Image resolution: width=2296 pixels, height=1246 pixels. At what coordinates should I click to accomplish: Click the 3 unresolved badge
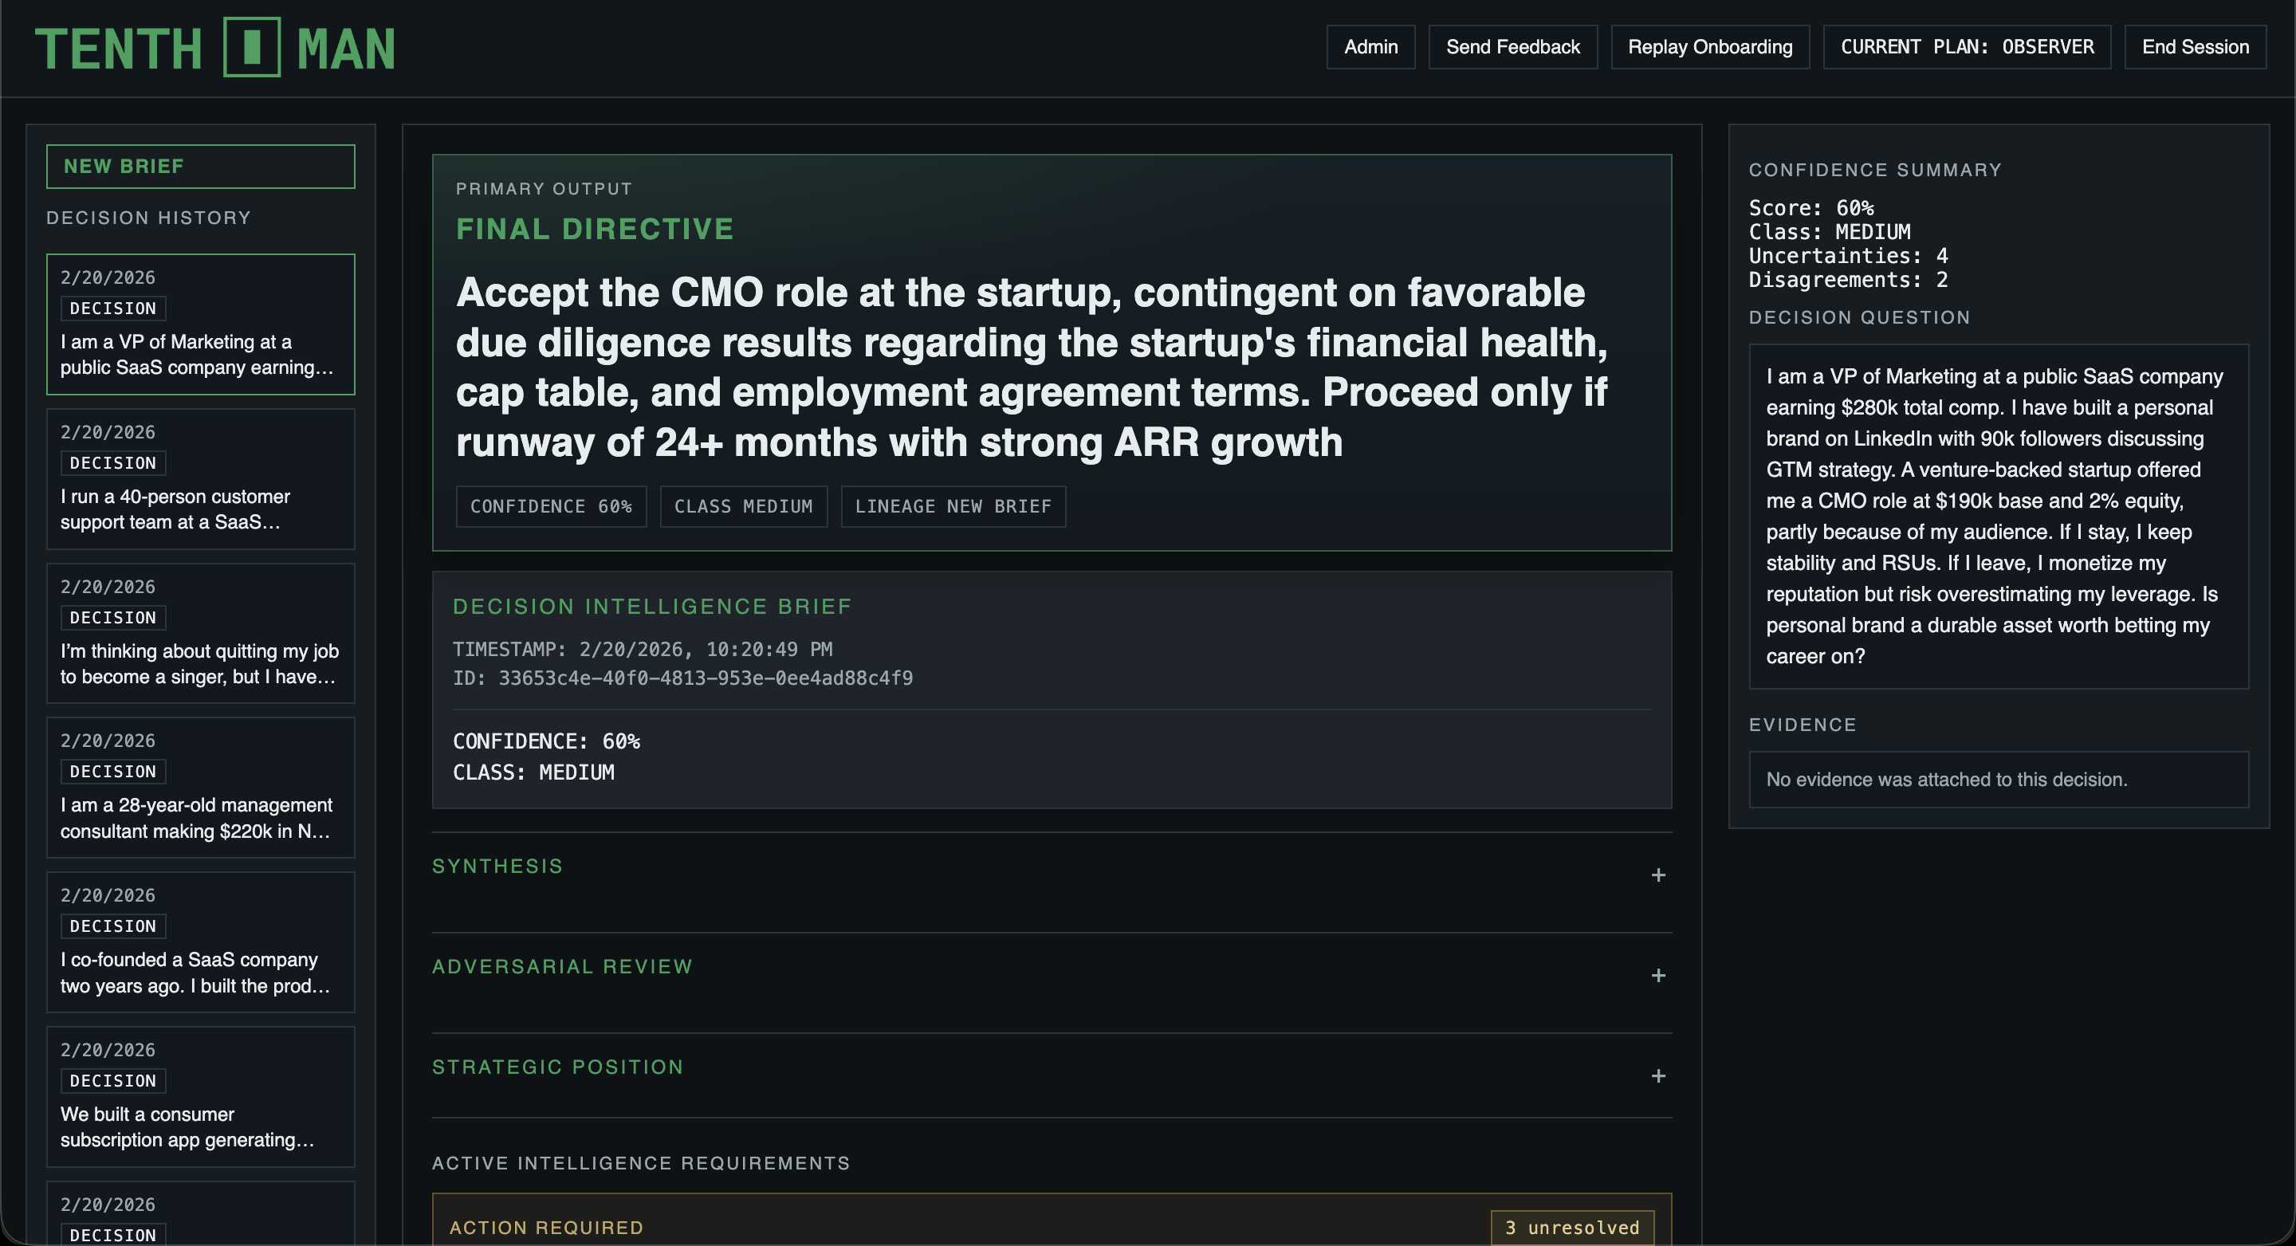pyautogui.click(x=1572, y=1228)
